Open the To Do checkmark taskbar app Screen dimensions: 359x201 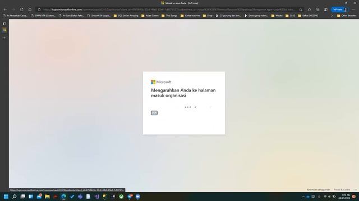[72, 197]
